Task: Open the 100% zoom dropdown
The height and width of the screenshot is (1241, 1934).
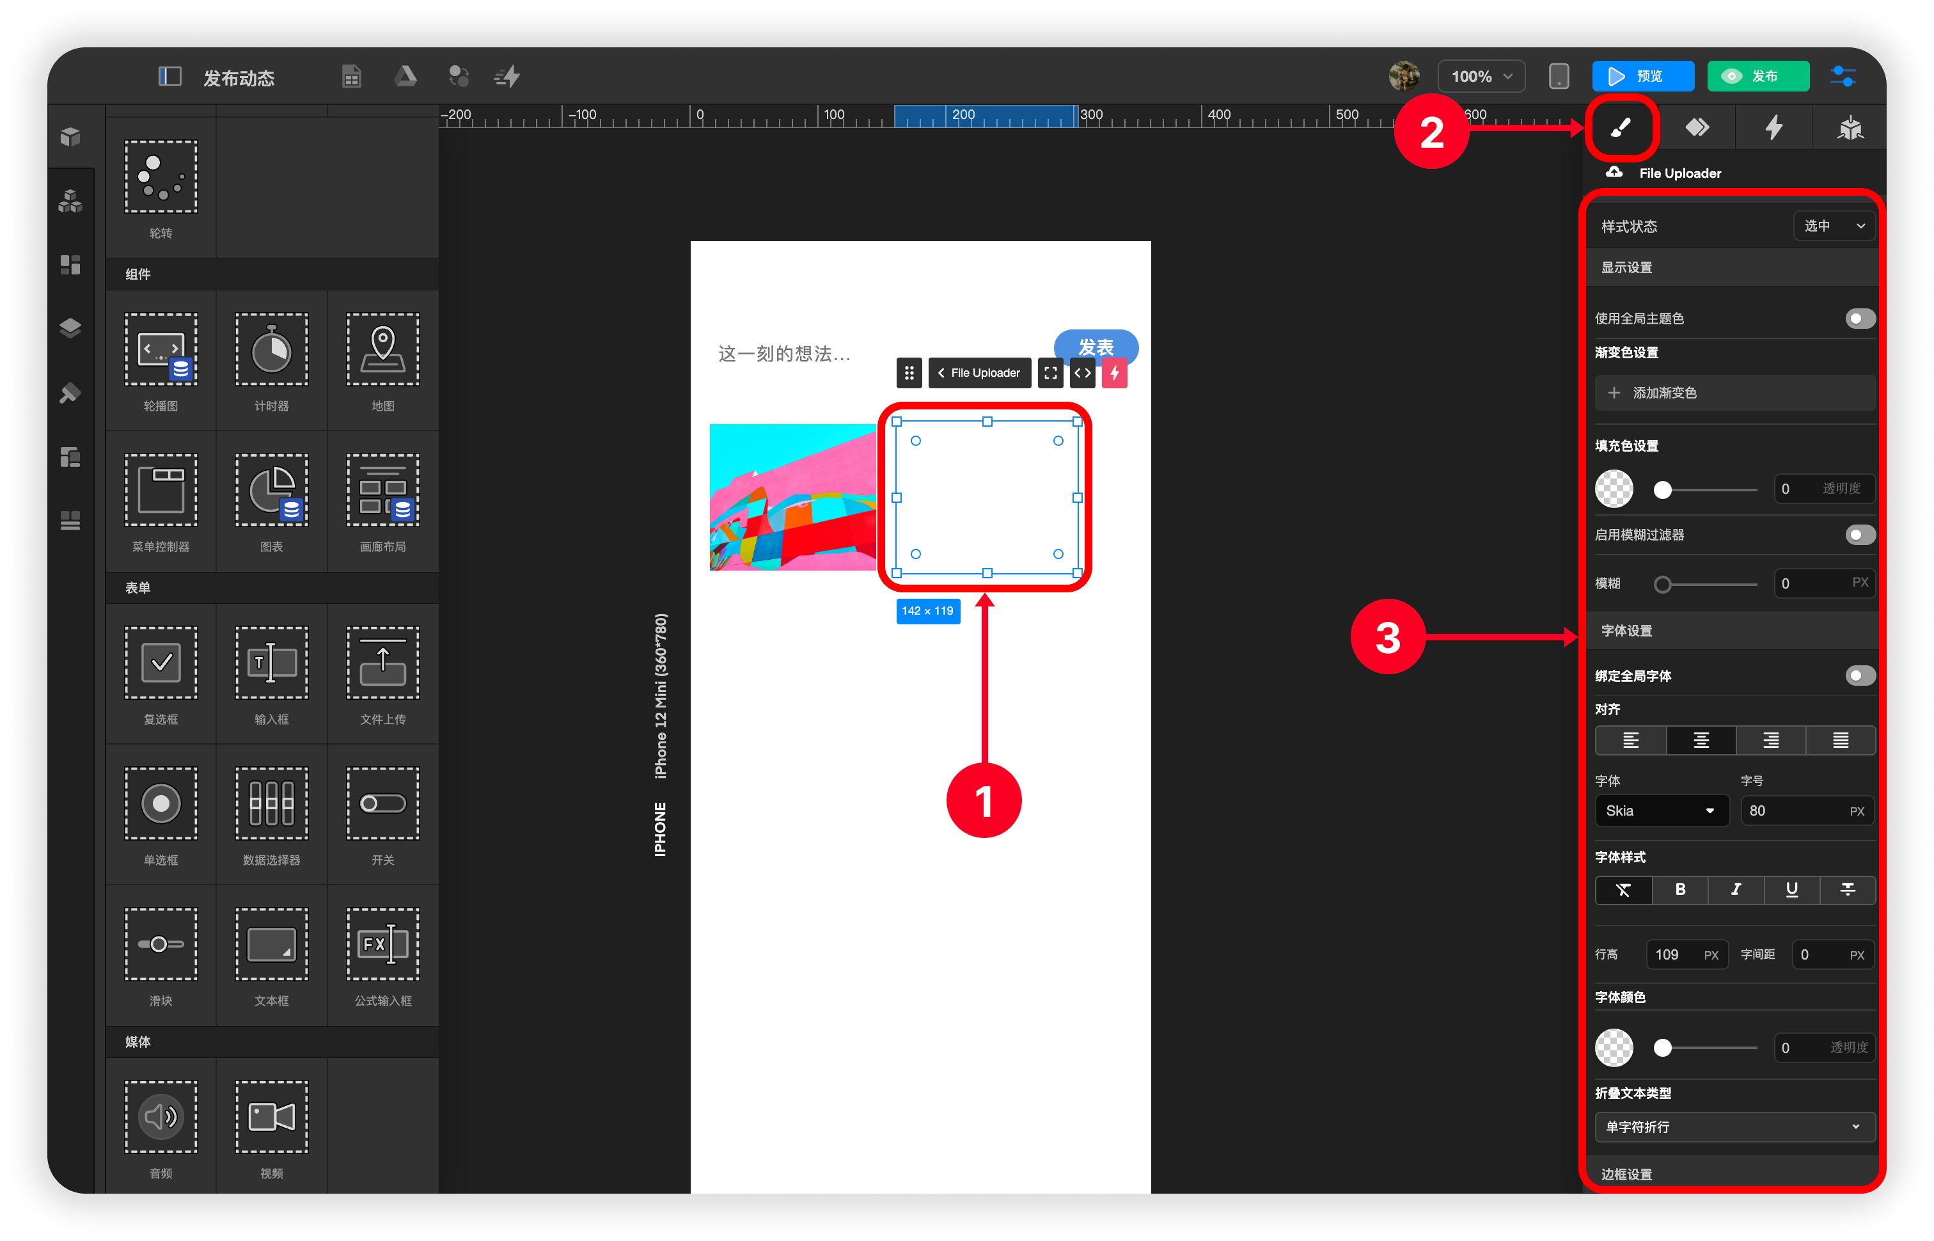Action: (x=1481, y=77)
